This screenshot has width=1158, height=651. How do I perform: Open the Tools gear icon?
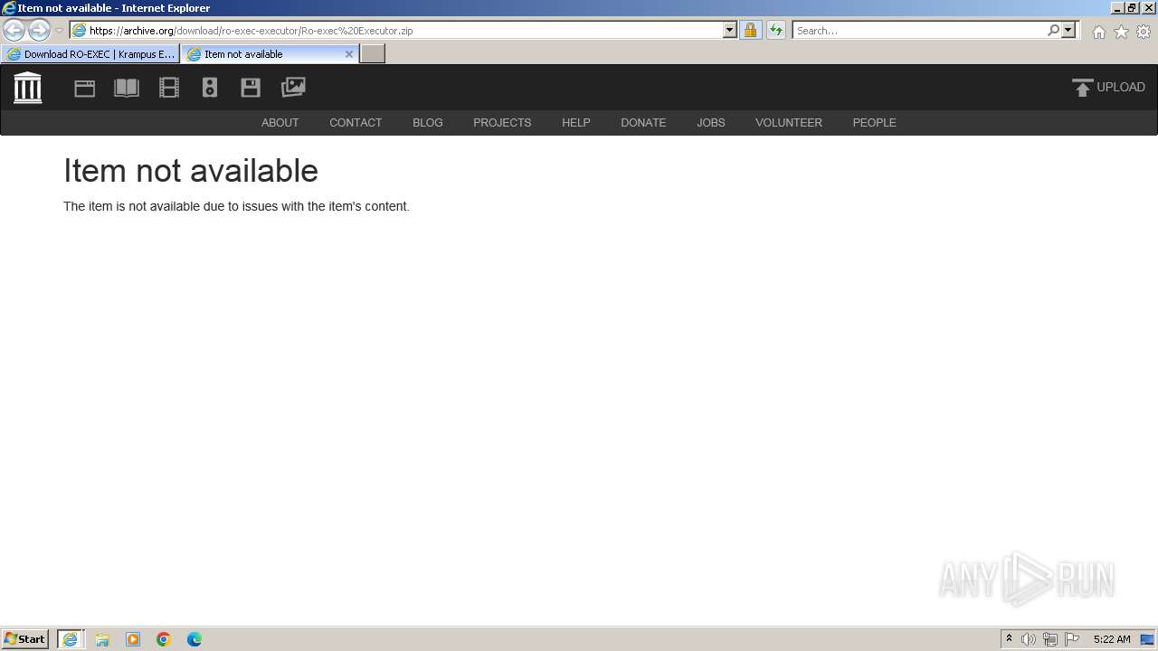click(1144, 32)
